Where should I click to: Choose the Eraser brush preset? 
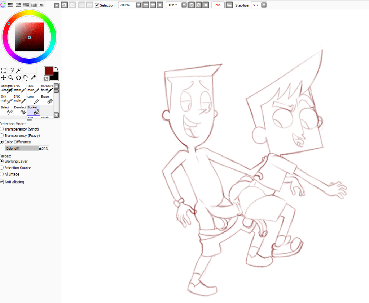[x=47, y=99]
